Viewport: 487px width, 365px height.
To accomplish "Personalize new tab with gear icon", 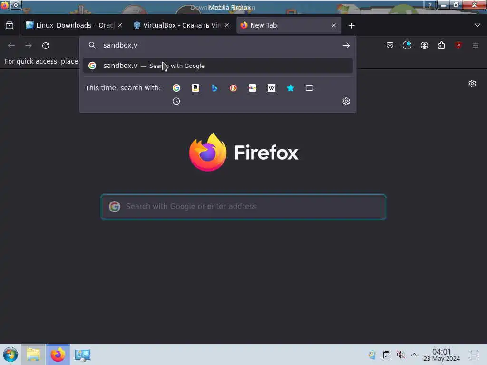I will tap(472, 84).
